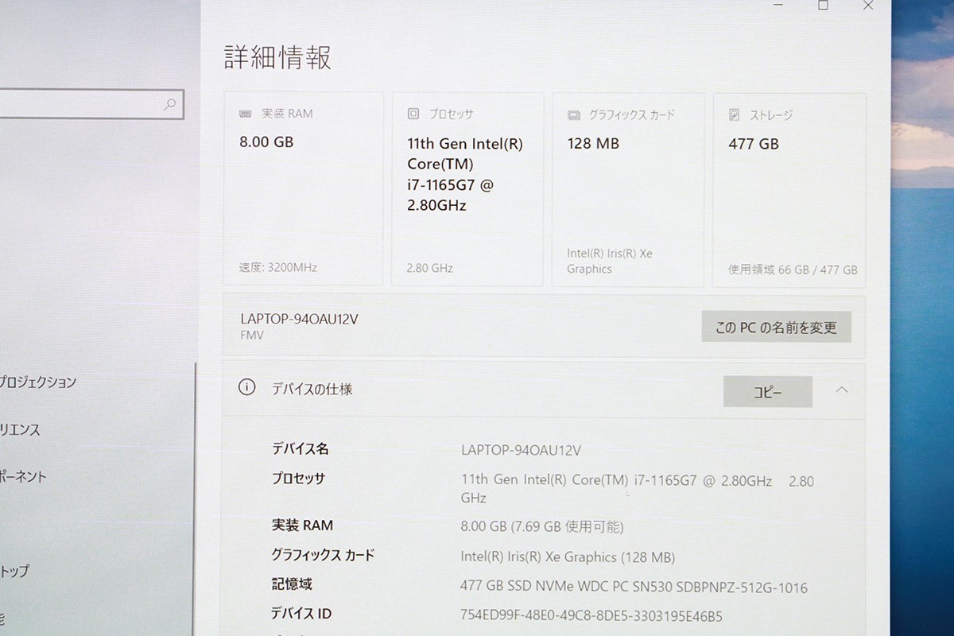Open the プロジェクション sidebar item
Viewport: 954px width, 636px height.
point(38,382)
